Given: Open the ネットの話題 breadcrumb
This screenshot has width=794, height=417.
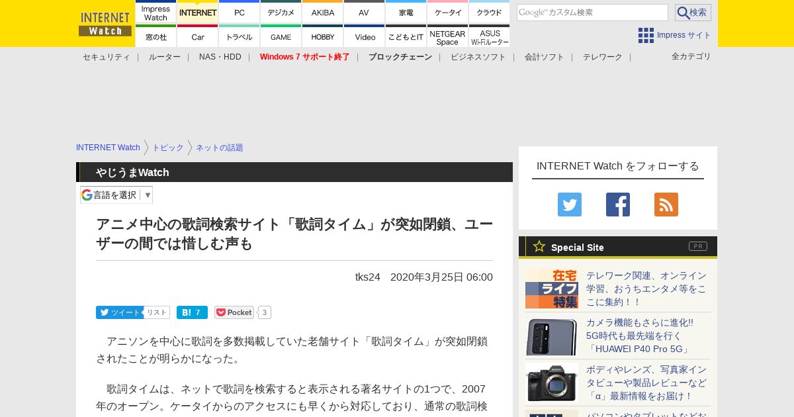Looking at the screenshot, I should (220, 148).
